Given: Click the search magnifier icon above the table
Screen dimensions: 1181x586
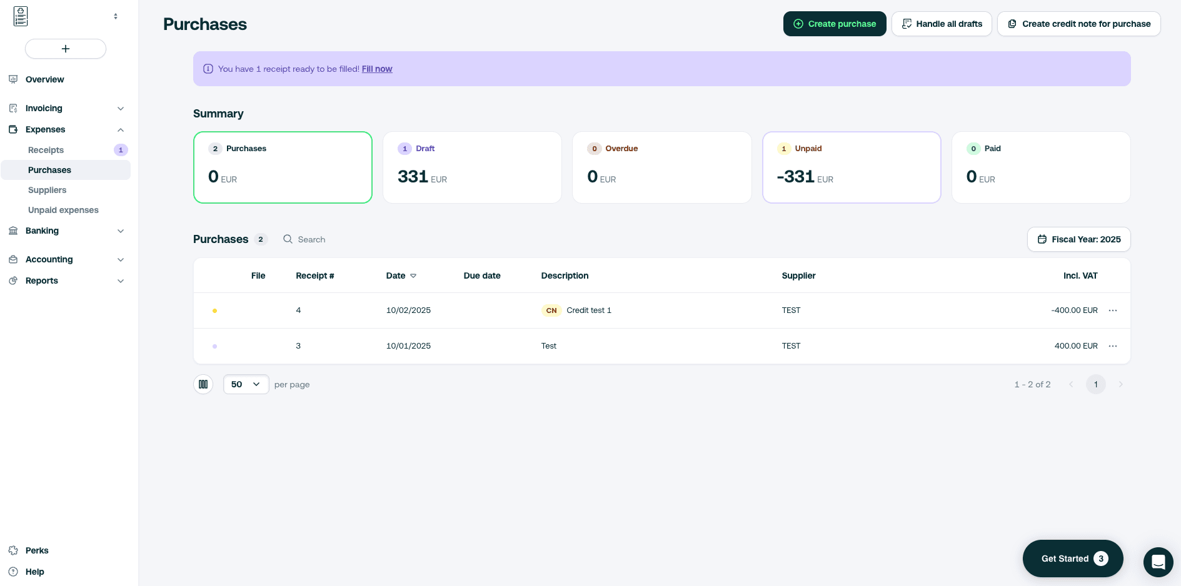Looking at the screenshot, I should [288, 239].
